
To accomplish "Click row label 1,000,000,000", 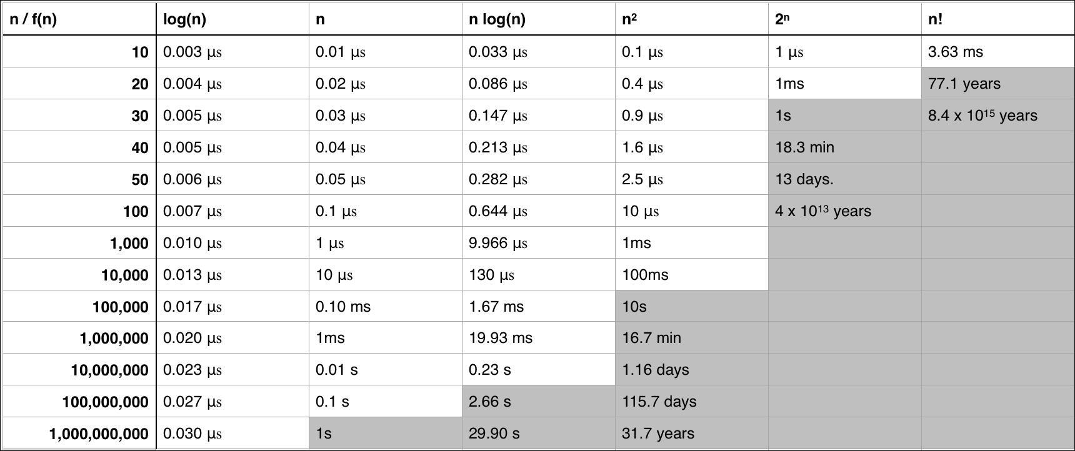I will [x=79, y=434].
